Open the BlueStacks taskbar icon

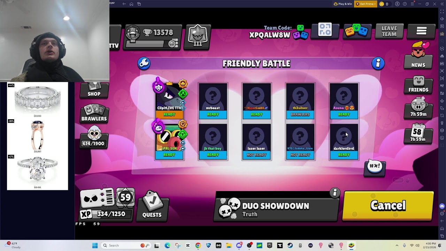(x=351, y=245)
